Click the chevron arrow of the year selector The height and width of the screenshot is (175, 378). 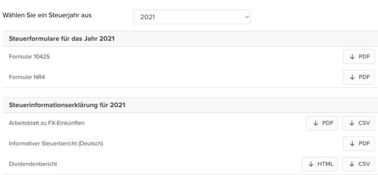point(247,17)
